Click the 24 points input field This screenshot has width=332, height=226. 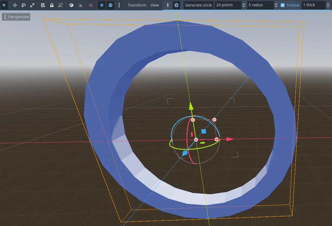coord(227,5)
